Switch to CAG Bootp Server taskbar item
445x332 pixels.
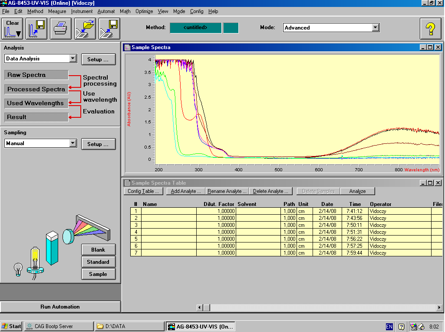59,327
